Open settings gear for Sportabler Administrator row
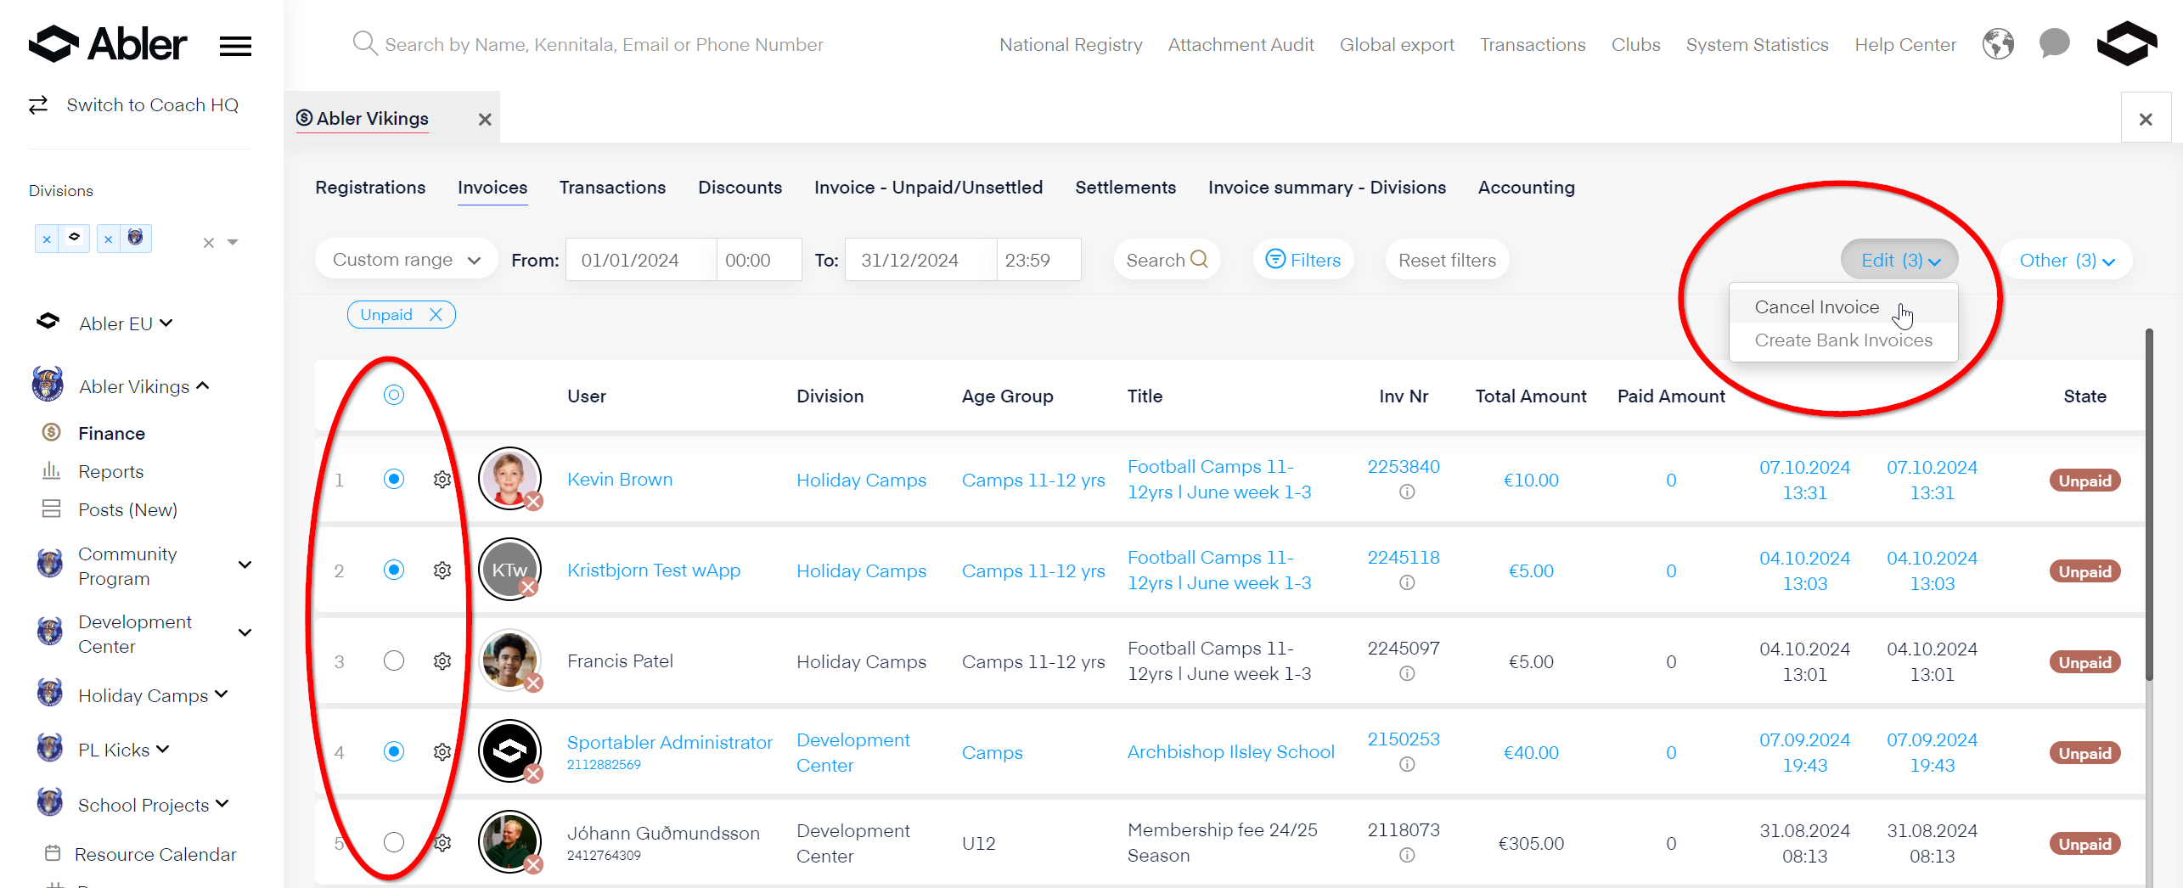Image resolution: width=2183 pixels, height=888 pixels. coord(442,752)
